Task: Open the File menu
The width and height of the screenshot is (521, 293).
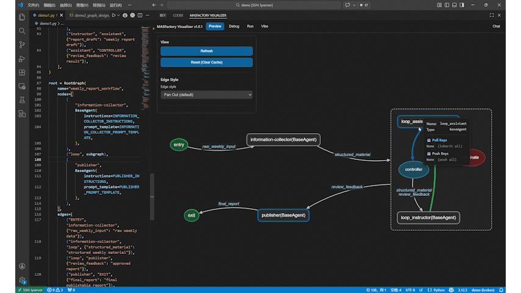Action: [x=33, y=5]
